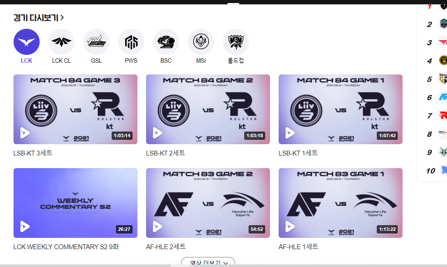The height and width of the screenshot is (267, 447).
Task: Open the Match 84 Game 2 thumbnail
Action: [x=208, y=109]
